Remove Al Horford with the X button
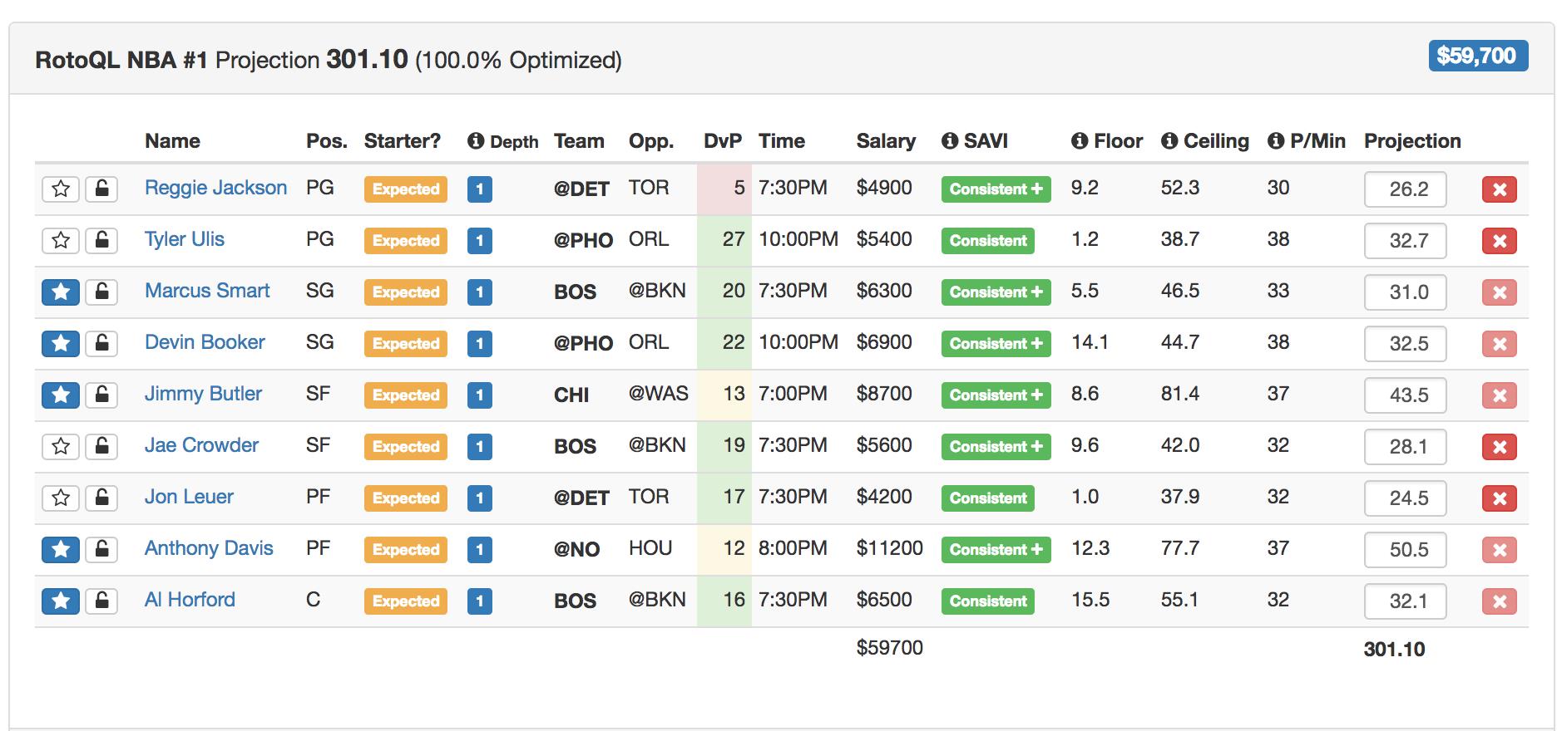Image resolution: width=1557 pixels, height=731 pixels. [x=1500, y=601]
